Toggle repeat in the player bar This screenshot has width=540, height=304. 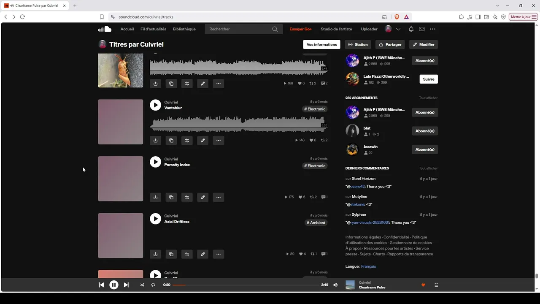click(153, 285)
